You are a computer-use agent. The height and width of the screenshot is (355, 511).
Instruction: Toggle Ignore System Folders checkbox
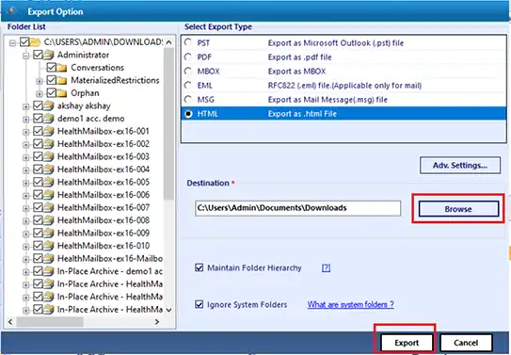click(199, 304)
